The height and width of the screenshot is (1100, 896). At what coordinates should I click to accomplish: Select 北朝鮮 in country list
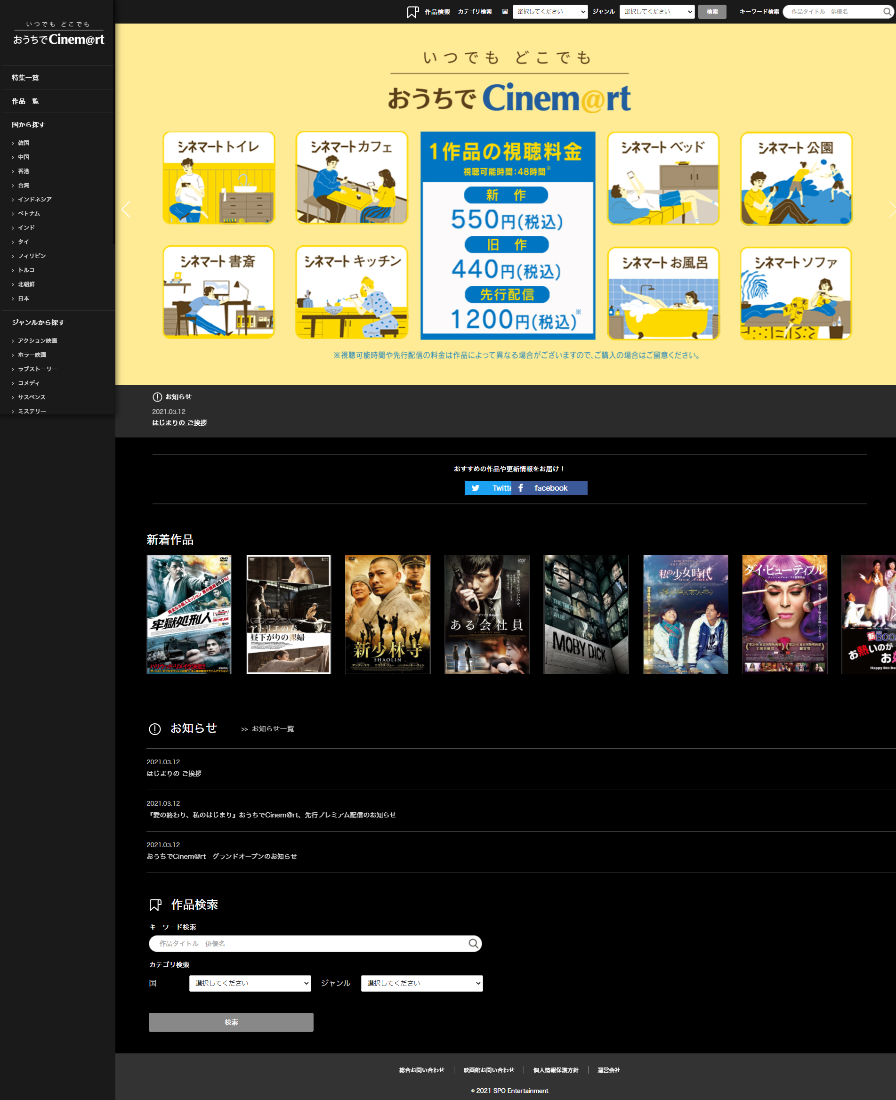tap(26, 284)
